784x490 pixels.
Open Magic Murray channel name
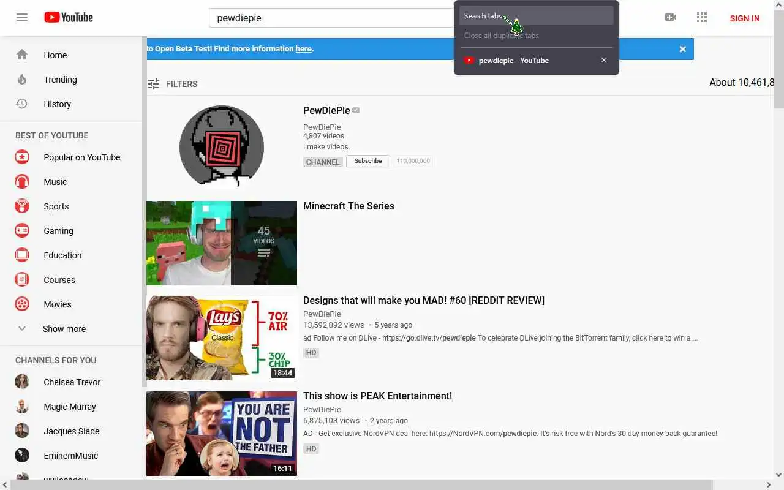click(70, 407)
